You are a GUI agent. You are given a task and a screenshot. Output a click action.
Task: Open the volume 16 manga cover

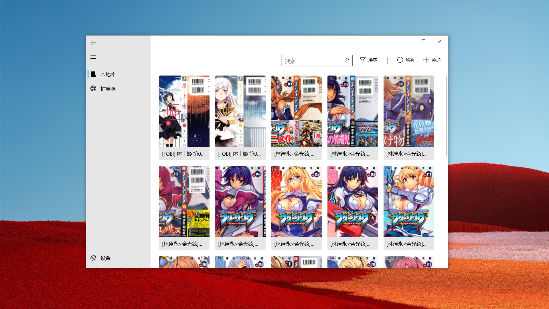point(353,201)
